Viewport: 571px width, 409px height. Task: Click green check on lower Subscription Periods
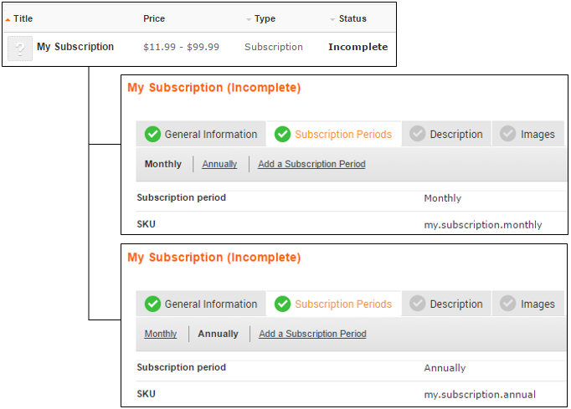[x=283, y=304]
